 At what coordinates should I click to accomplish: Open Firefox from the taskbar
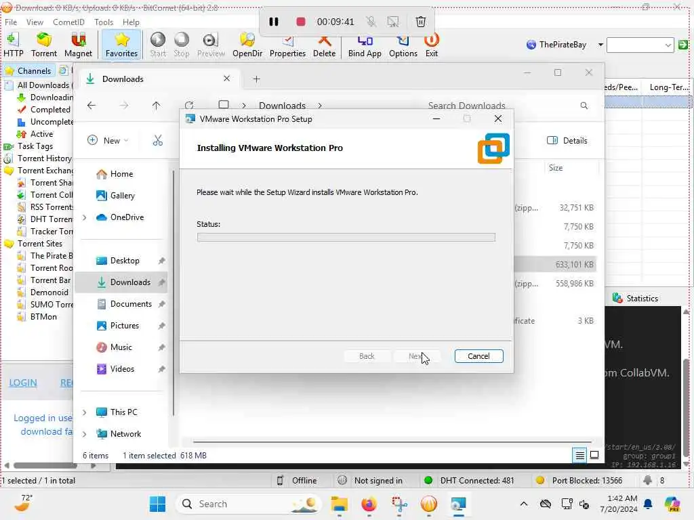coord(369,504)
